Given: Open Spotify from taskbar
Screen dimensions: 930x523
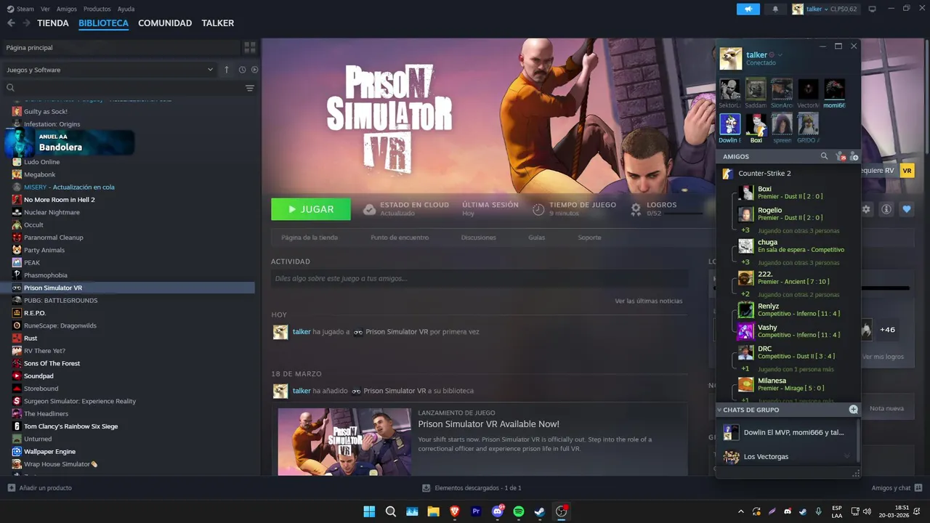Looking at the screenshot, I should (519, 511).
